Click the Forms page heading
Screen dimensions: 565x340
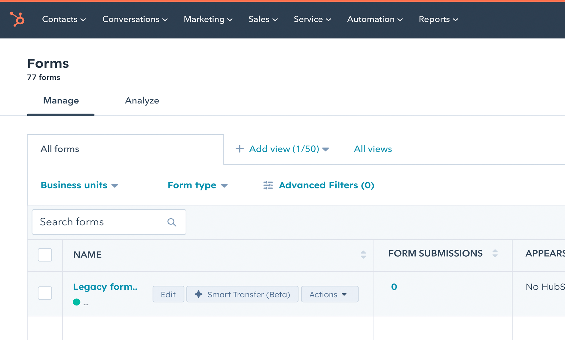(x=48, y=63)
